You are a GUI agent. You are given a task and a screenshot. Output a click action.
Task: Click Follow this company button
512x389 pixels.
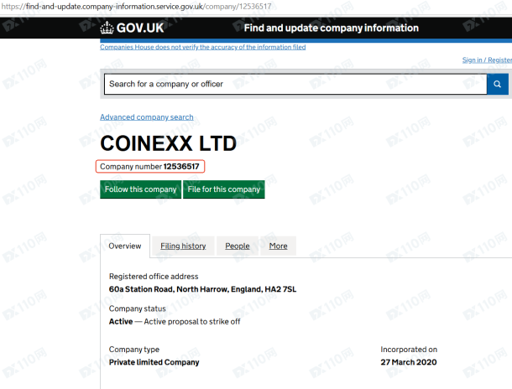pos(140,189)
